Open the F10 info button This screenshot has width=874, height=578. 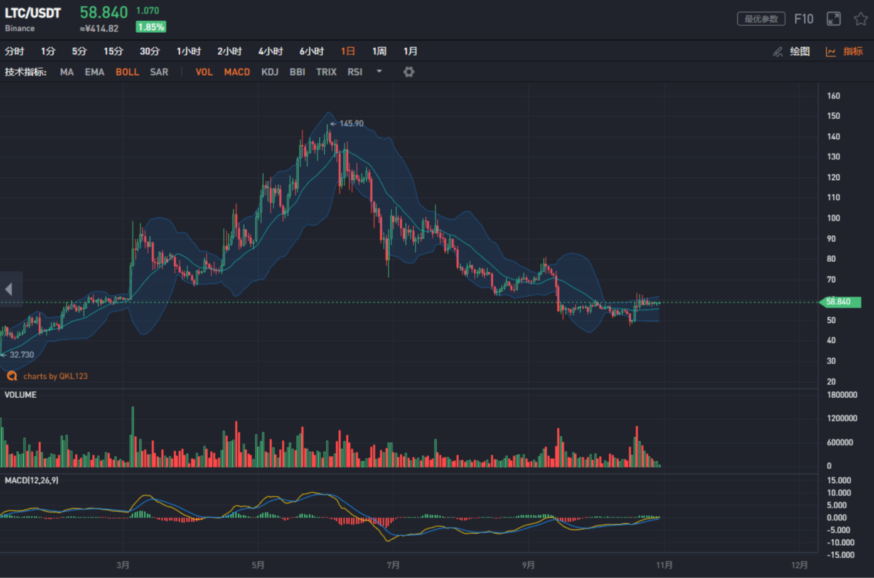803,19
